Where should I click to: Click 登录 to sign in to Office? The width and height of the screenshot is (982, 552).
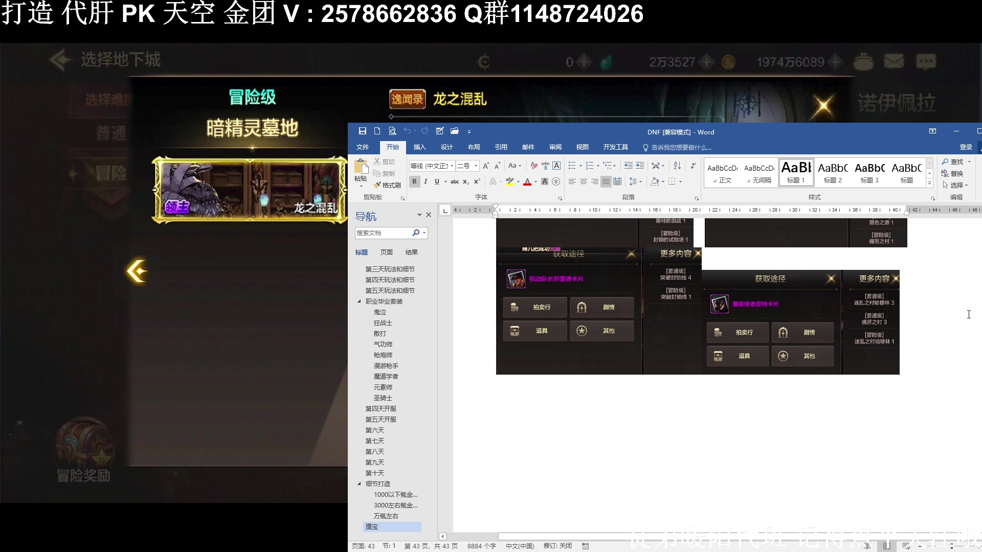point(966,147)
